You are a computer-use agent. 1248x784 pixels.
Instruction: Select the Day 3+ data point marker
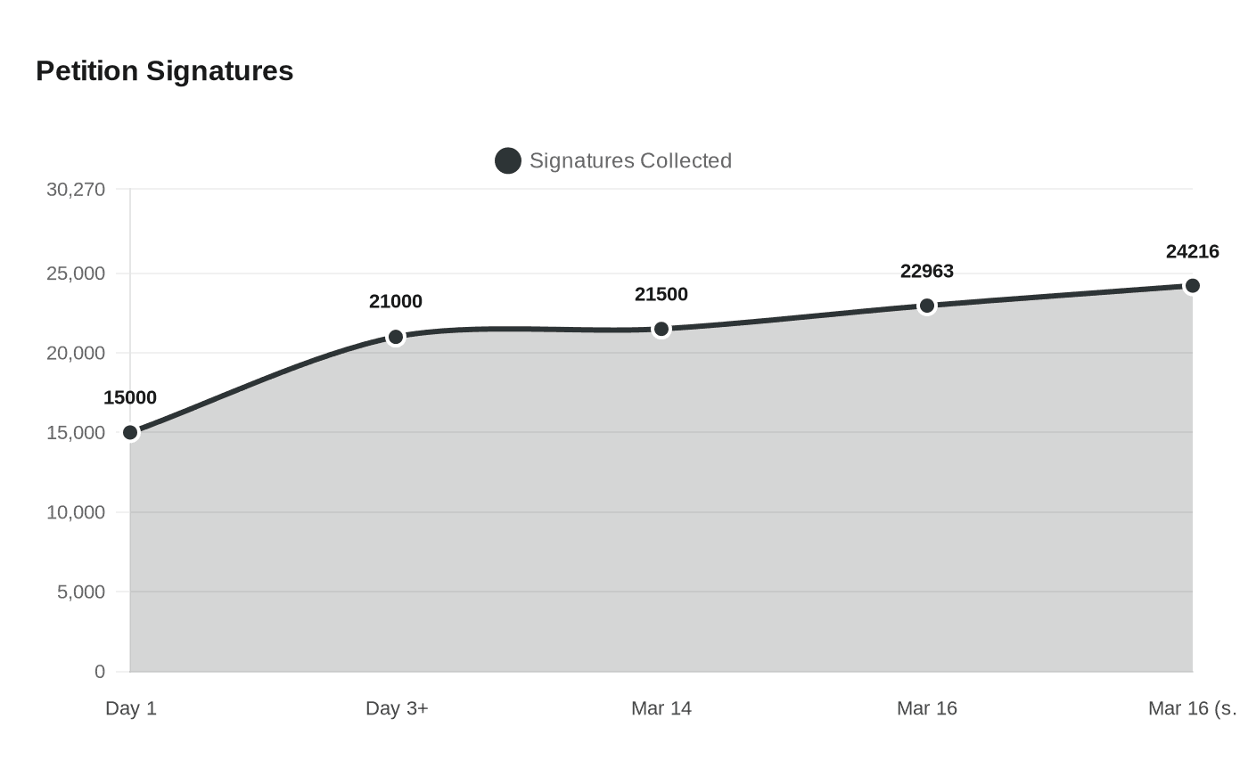point(396,337)
